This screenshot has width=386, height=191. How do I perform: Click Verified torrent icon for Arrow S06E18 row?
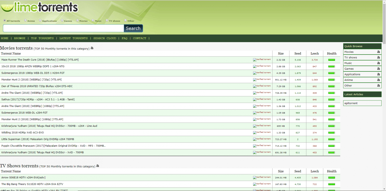click(262, 177)
